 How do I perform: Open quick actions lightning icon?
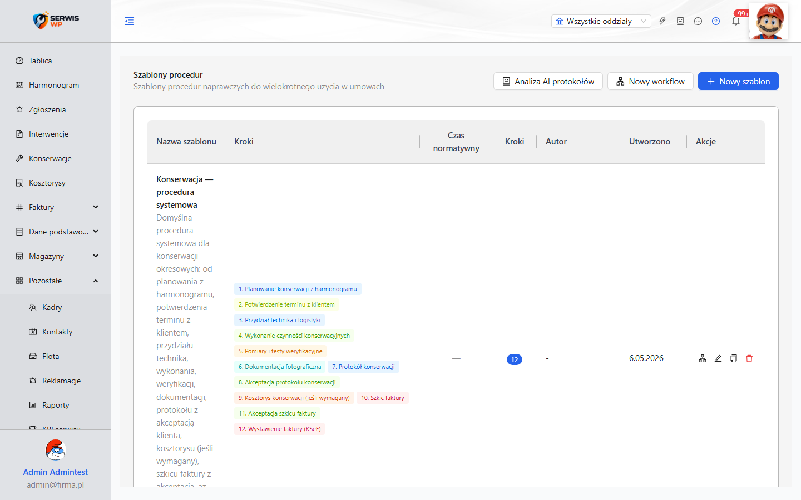pos(662,21)
